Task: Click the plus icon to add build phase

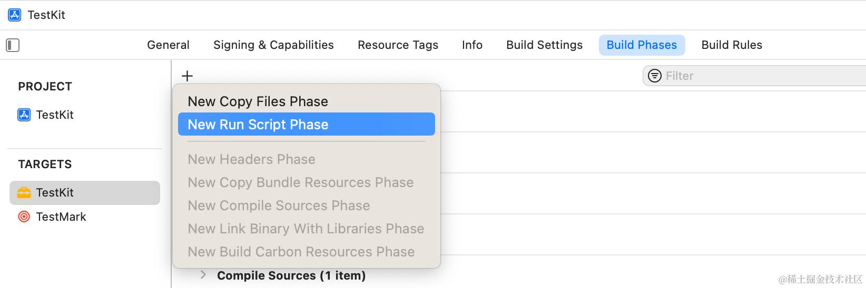Action: point(187,76)
